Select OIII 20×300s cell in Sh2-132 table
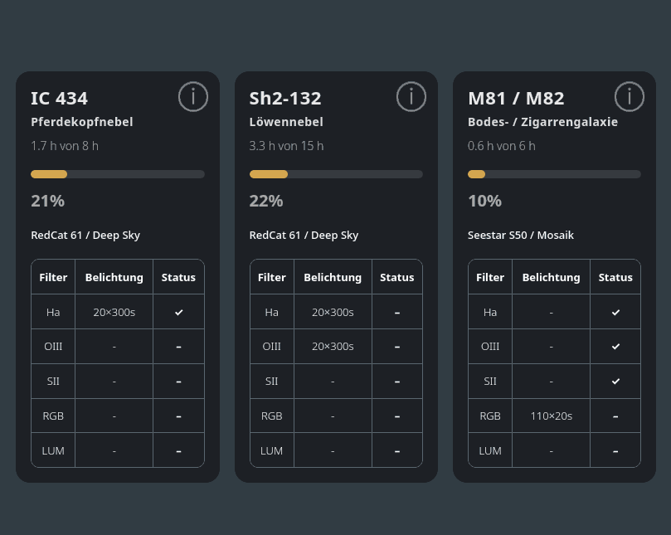This screenshot has width=671, height=535. (x=333, y=347)
